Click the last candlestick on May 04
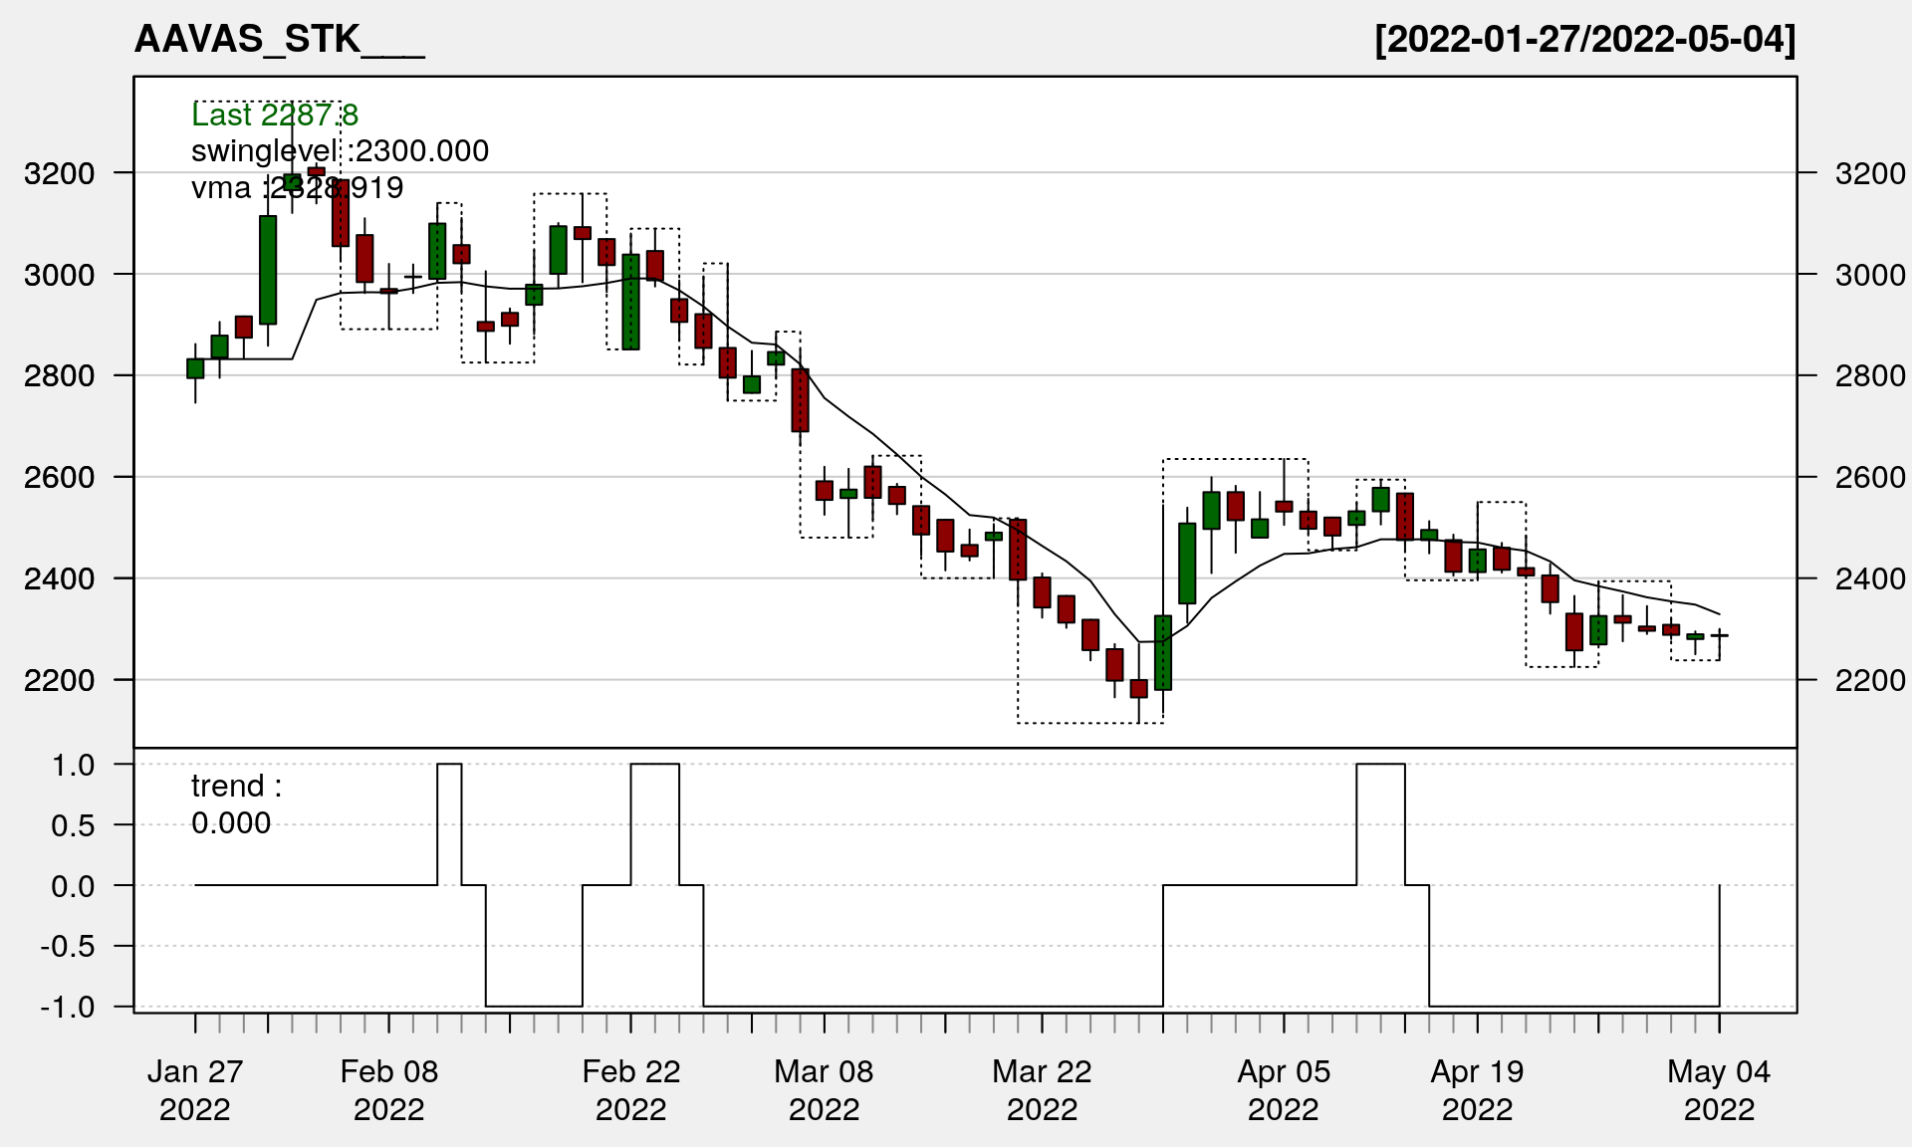Viewport: 1912px width, 1147px height. click(x=1720, y=636)
